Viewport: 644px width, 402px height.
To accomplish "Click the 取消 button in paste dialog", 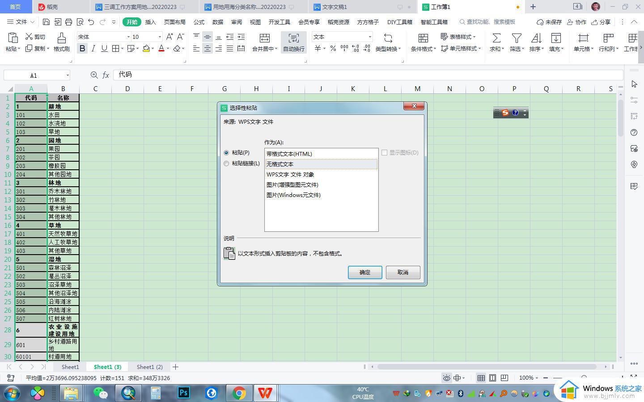I will [x=403, y=272].
